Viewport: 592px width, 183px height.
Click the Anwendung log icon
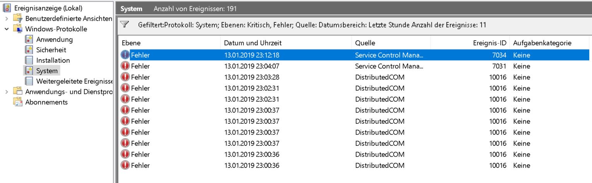point(29,39)
